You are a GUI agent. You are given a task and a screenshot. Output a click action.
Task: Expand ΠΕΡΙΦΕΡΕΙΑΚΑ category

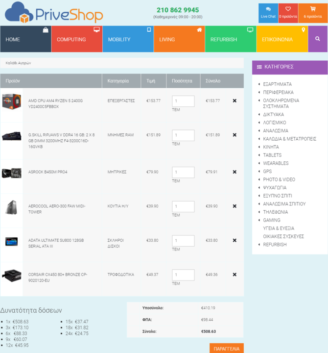tap(279, 92)
